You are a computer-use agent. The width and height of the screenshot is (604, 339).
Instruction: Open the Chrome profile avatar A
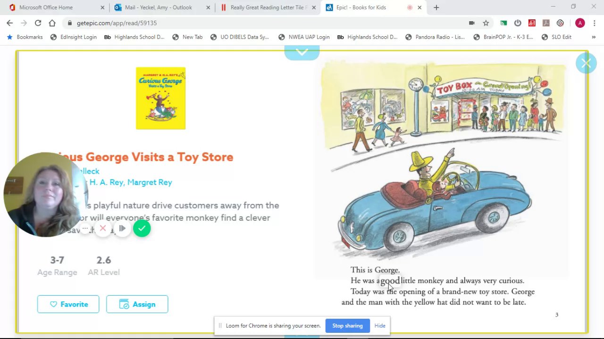pos(580,23)
